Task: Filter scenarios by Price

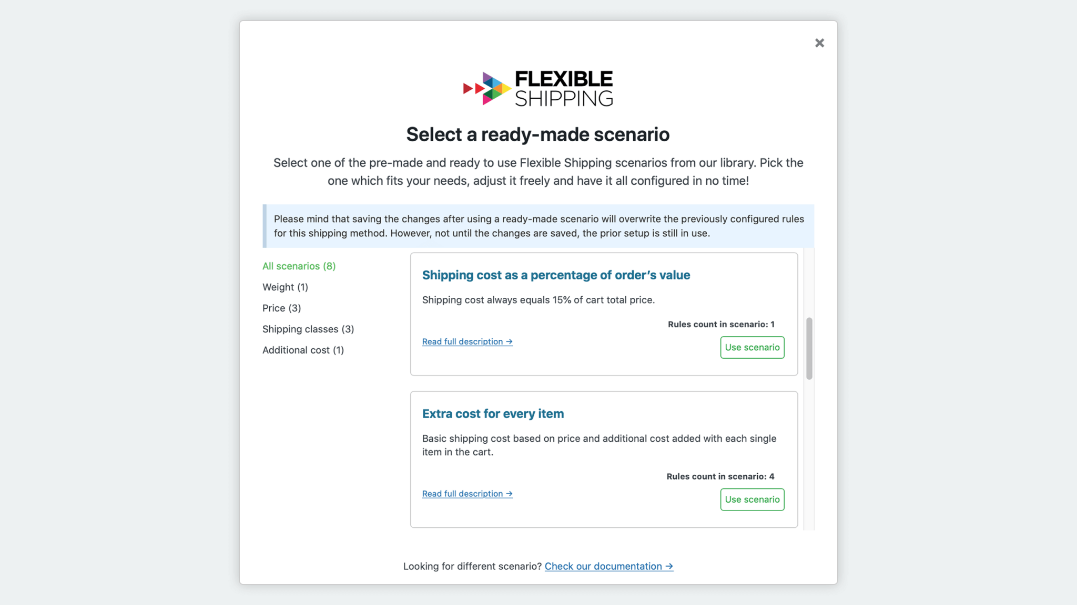Action: 281,308
